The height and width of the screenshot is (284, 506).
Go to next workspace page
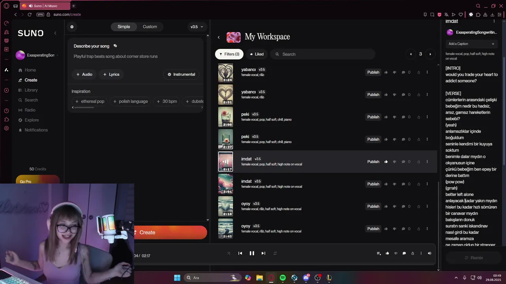click(430, 54)
